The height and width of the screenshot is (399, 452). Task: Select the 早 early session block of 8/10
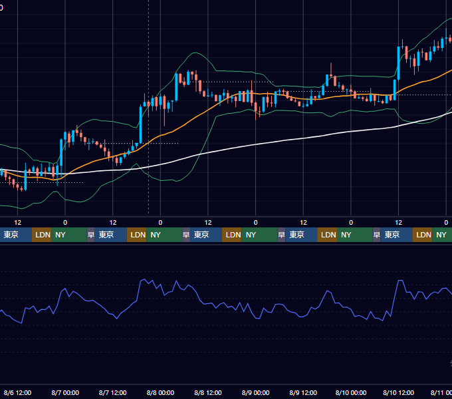(377, 235)
